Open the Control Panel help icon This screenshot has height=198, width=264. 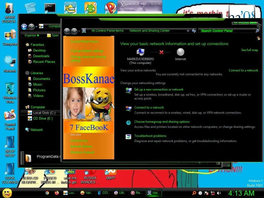(258, 38)
